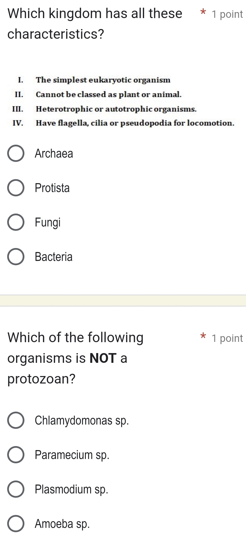
Task: Select the Archaea radio button
Action: [x=16, y=154]
